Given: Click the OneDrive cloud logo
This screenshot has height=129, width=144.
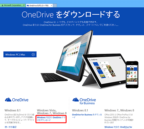Looking at the screenshot, I should (8, 100).
